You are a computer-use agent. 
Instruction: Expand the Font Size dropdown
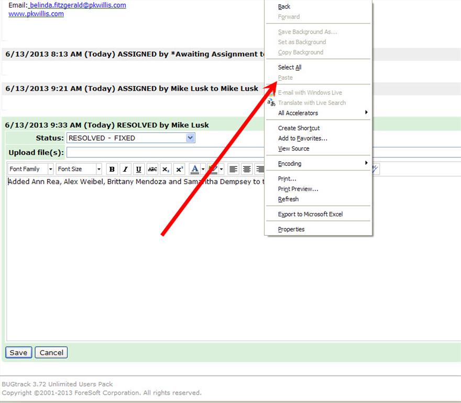(x=98, y=169)
